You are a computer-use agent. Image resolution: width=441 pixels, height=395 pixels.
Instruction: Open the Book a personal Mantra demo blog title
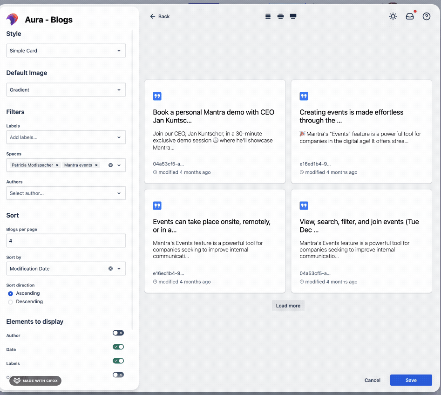(x=213, y=116)
